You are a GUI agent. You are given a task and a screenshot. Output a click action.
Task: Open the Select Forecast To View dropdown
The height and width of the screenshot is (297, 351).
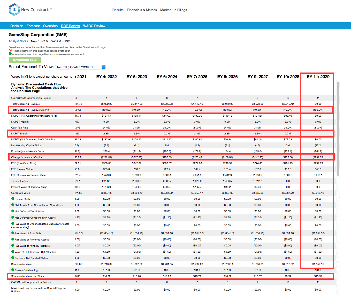coord(80,67)
